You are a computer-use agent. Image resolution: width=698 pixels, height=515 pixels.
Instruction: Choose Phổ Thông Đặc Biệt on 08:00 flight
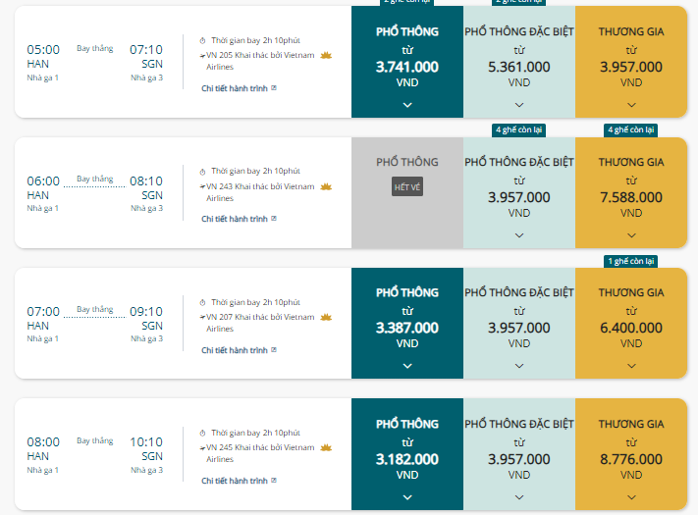click(519, 458)
